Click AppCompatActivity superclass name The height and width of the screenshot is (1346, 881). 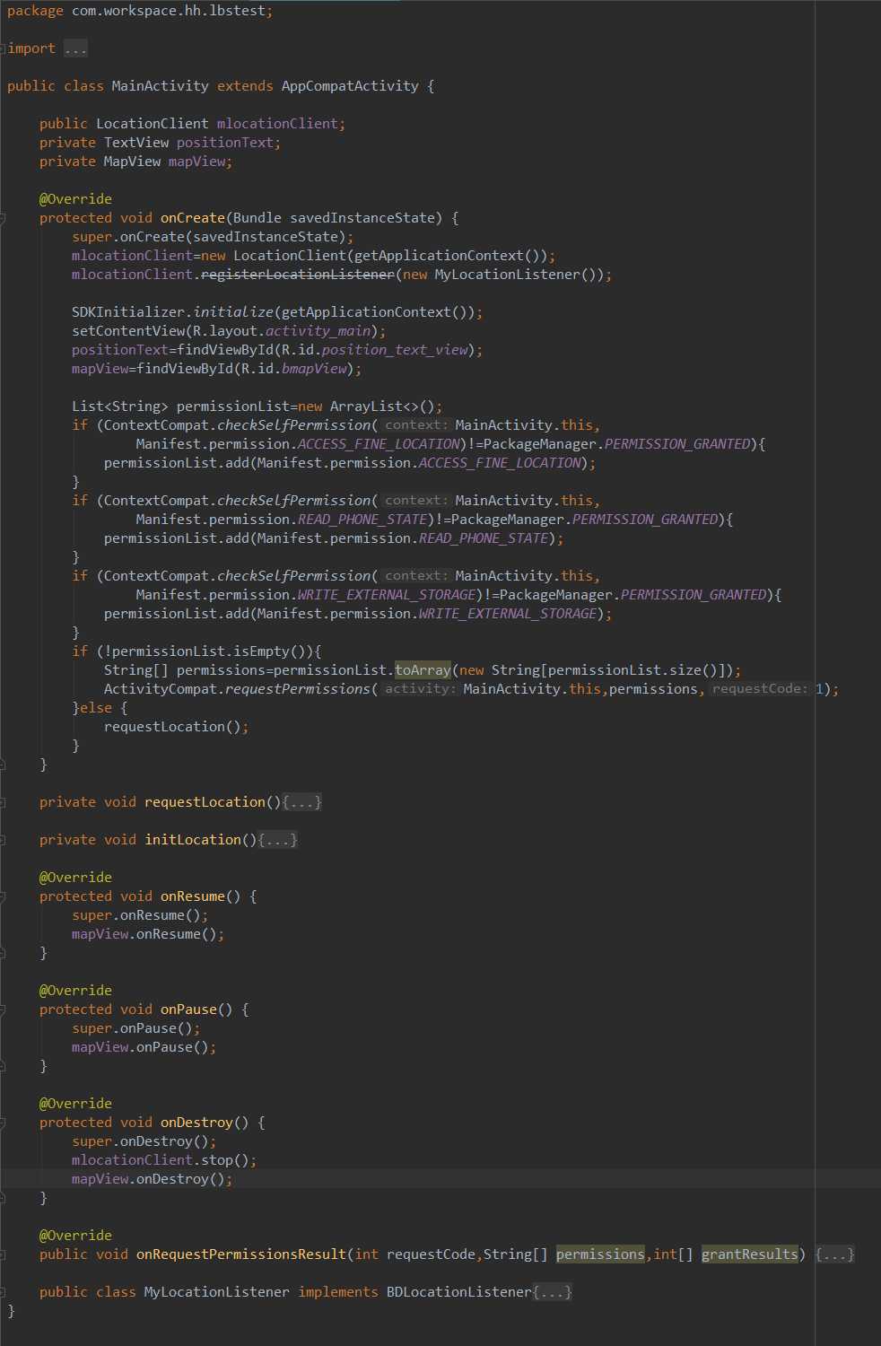[350, 86]
